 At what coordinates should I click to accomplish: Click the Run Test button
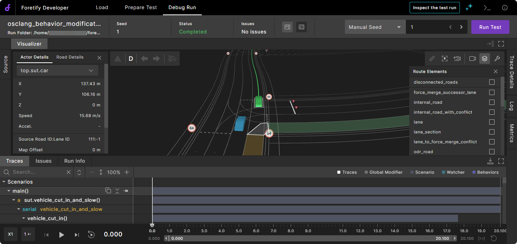point(490,27)
